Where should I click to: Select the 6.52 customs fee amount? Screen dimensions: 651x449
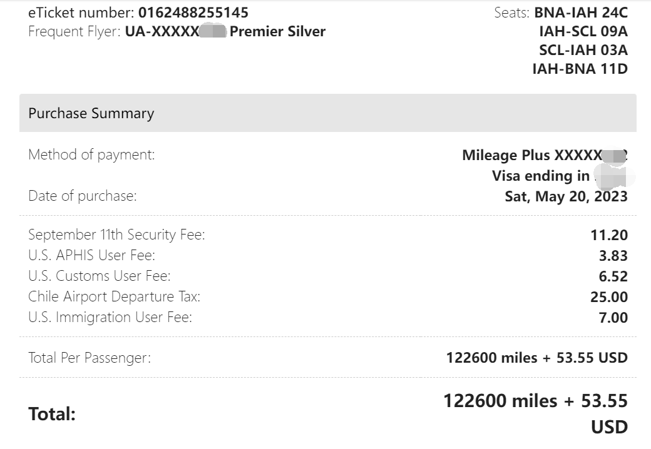(x=613, y=276)
